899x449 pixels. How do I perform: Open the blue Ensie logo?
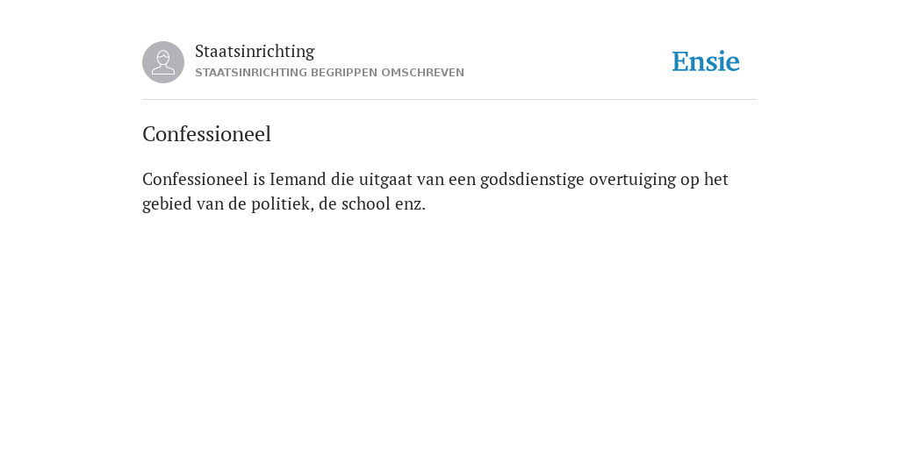(x=706, y=61)
